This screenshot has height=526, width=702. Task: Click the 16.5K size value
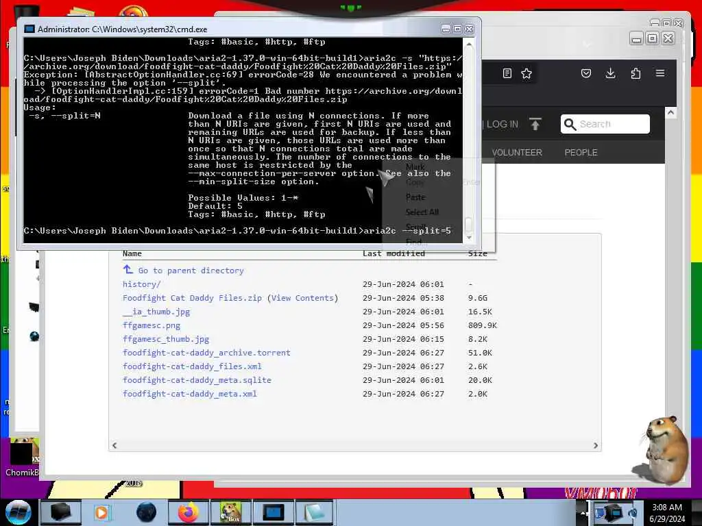coord(480,312)
